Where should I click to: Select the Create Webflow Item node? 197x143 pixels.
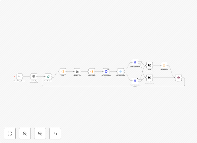pyautogui.click(x=135, y=62)
